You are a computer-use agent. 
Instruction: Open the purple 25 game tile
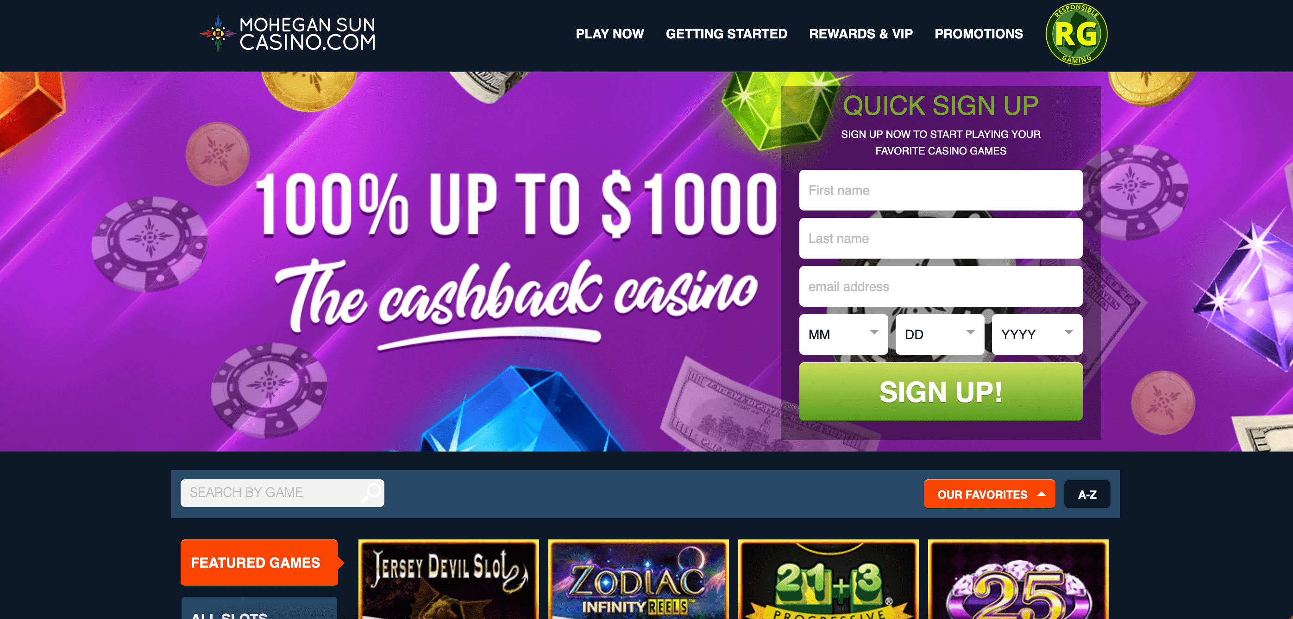pos(1018,579)
